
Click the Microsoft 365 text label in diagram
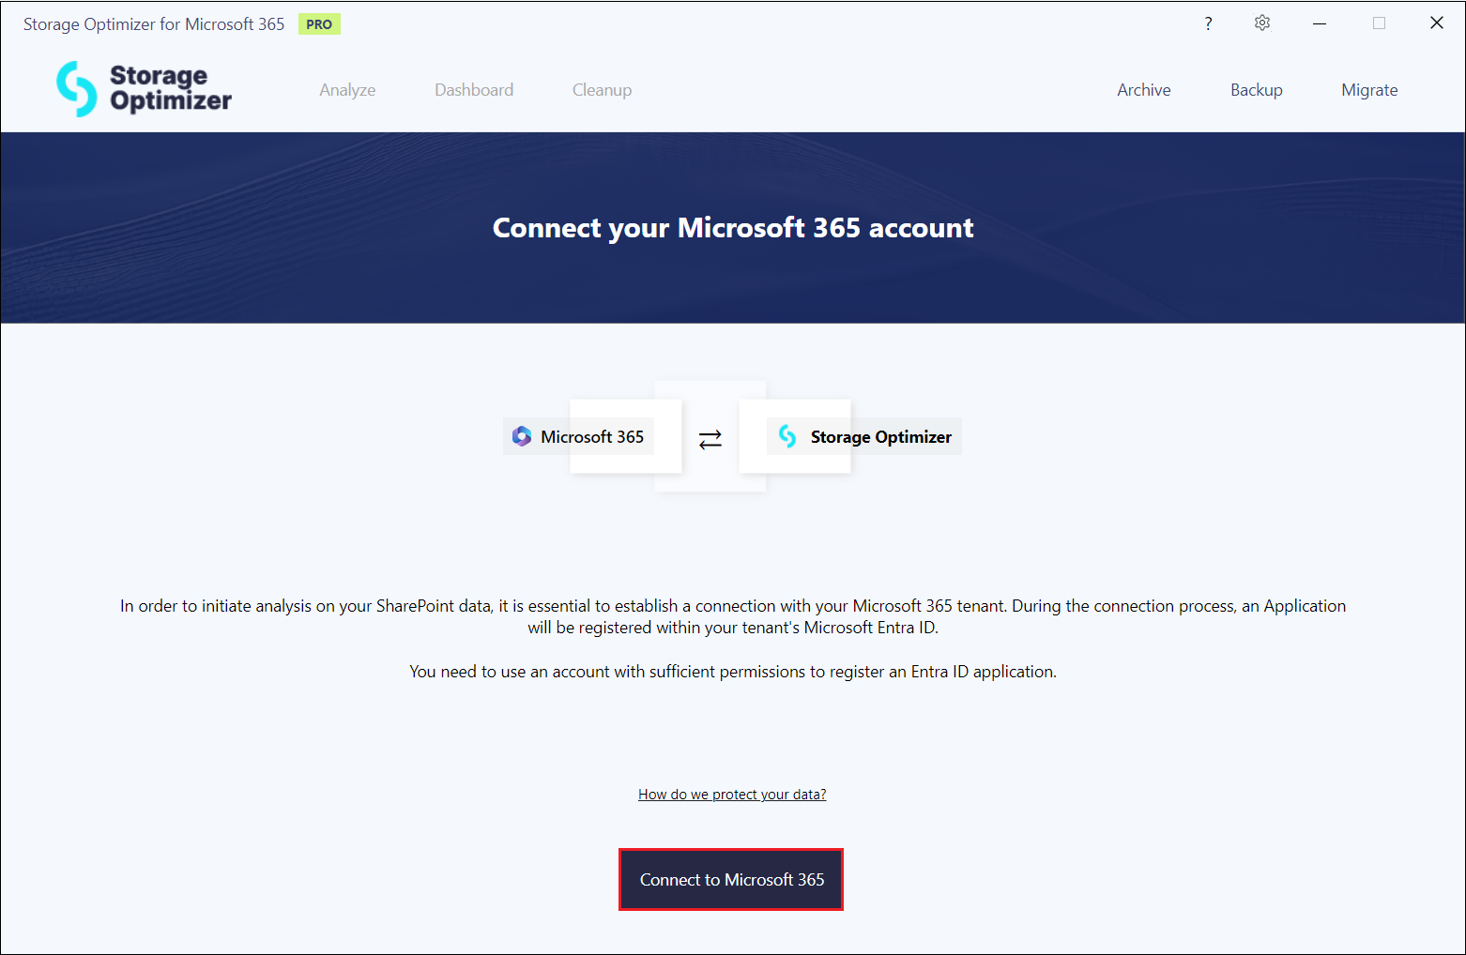[x=592, y=437]
